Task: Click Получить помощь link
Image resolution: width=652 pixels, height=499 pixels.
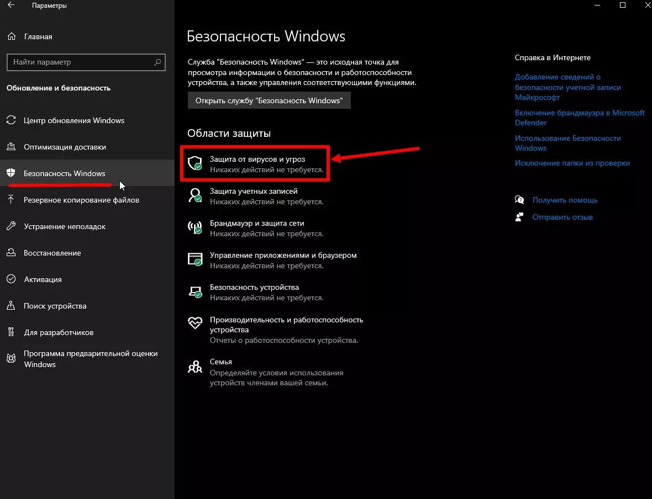Action: tap(565, 200)
